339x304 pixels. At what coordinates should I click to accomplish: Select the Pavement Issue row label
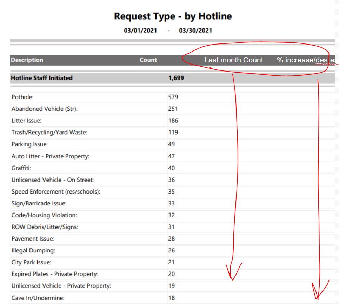coord(33,239)
